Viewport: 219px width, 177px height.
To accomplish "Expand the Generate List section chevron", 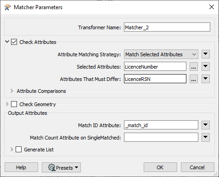I will tap(12, 150).
